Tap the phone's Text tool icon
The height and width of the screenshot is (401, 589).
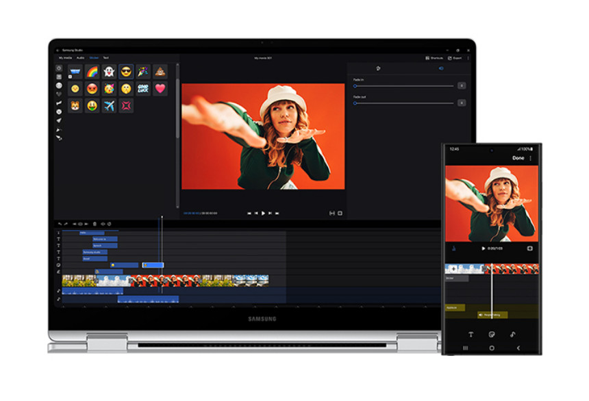471,334
